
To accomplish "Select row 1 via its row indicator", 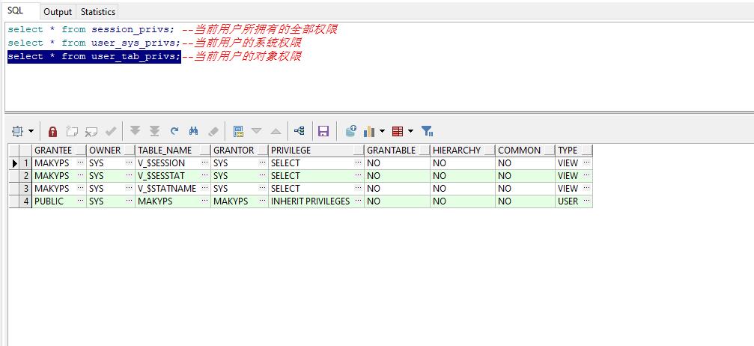I will [x=15, y=163].
